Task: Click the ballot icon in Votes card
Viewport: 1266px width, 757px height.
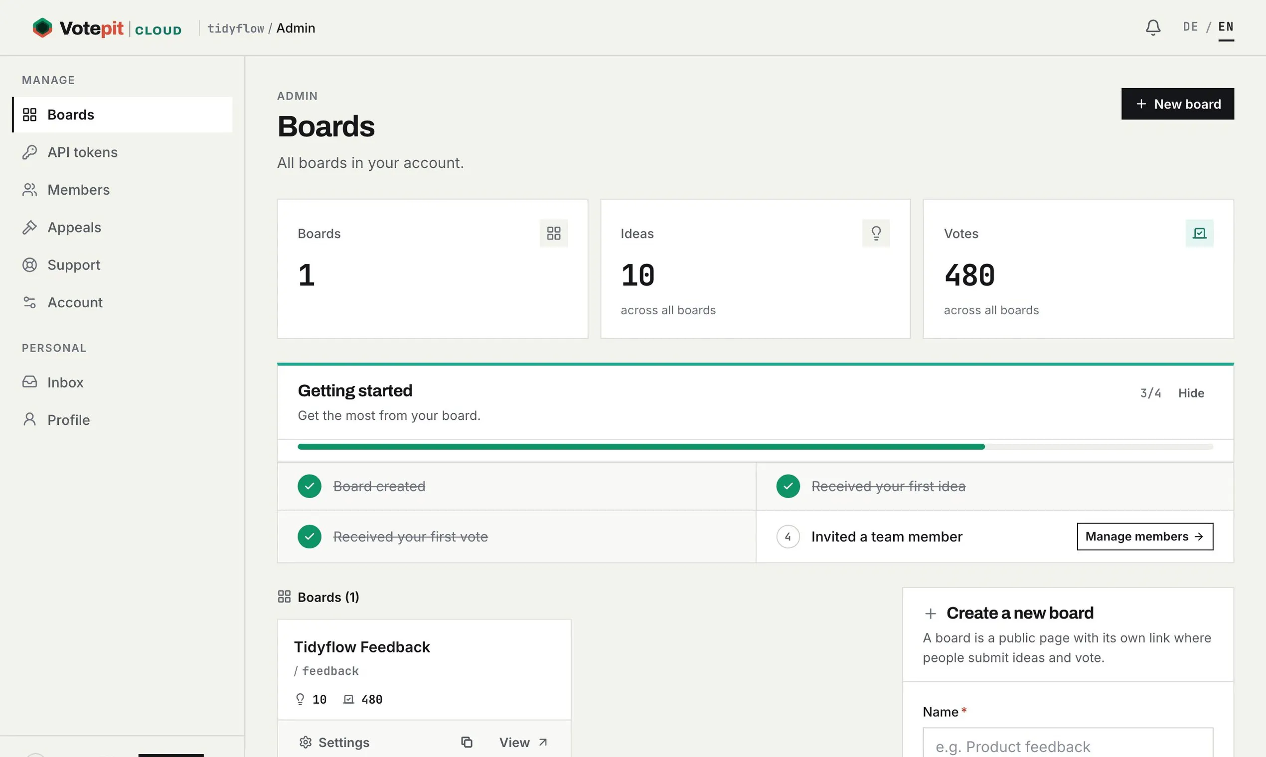Action: 1199,233
